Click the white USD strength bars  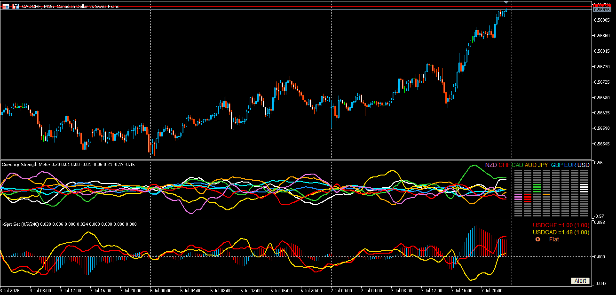pos(584,188)
